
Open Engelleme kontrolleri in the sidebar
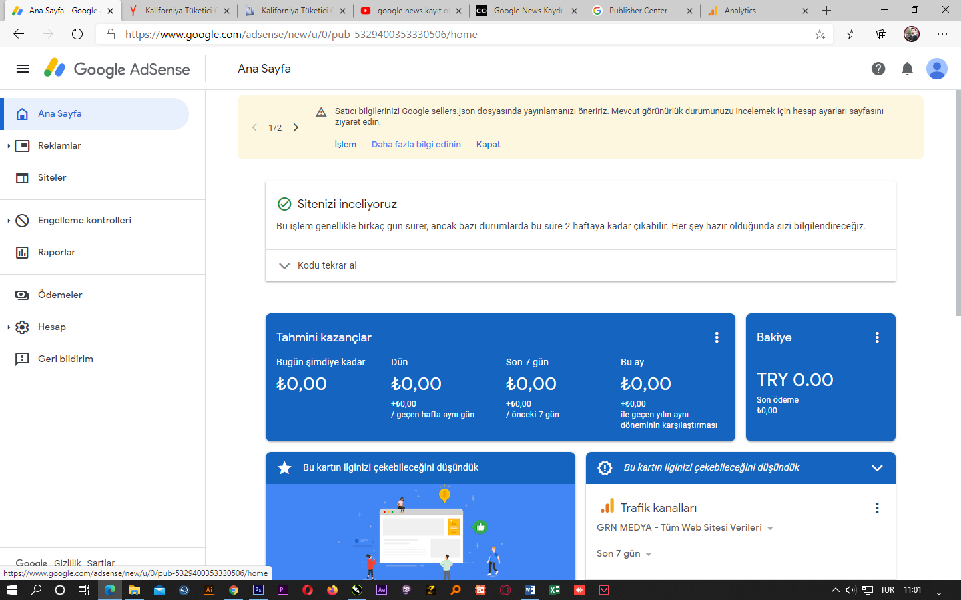click(85, 220)
